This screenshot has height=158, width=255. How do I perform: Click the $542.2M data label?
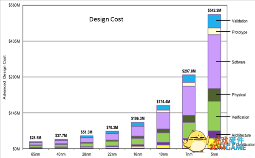click(214, 11)
